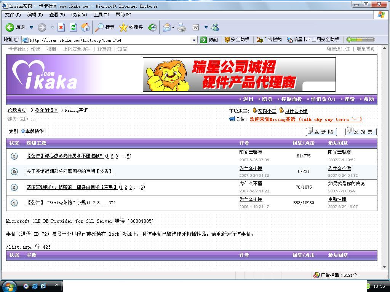The width and height of the screenshot is (390, 292).
Task: Open the 工具(T) menu
Action: 101,15
